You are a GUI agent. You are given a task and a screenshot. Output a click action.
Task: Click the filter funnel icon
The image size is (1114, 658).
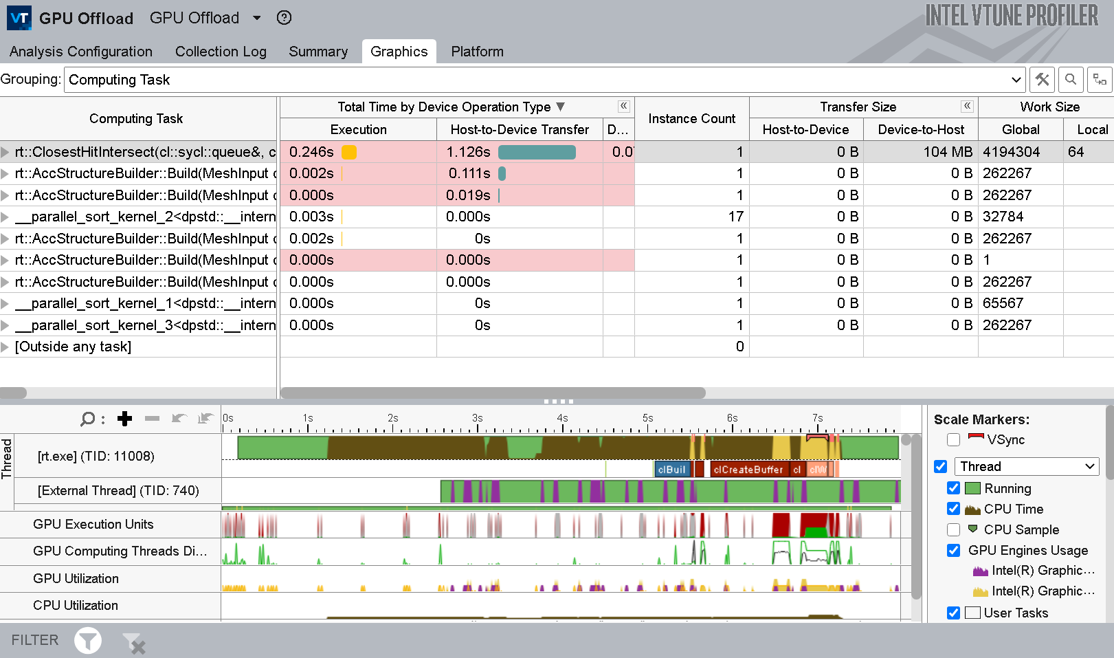point(88,641)
